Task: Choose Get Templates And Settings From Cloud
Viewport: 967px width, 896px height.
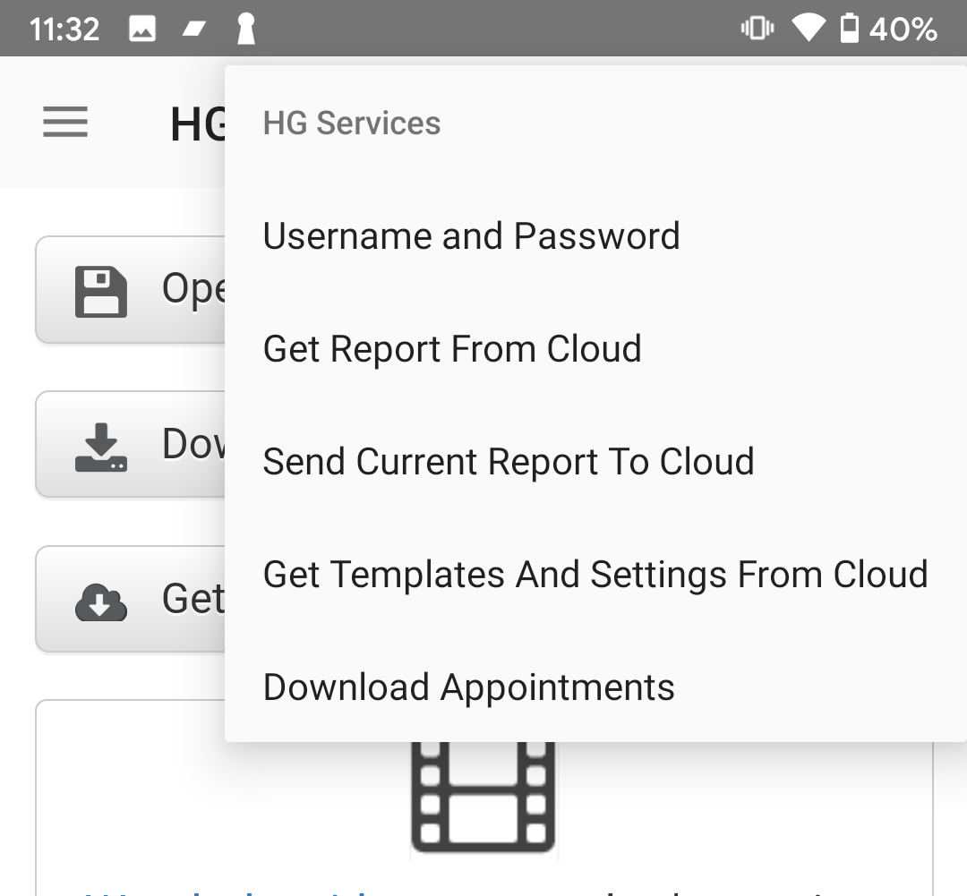Action: click(x=595, y=575)
